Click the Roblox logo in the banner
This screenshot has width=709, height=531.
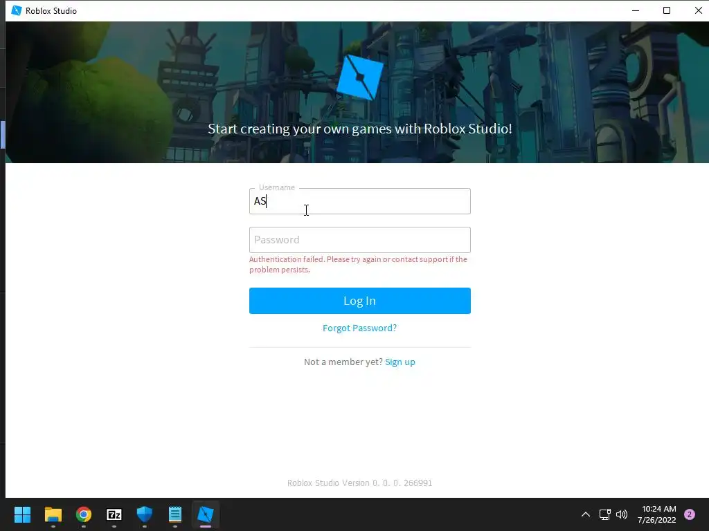[360, 77]
